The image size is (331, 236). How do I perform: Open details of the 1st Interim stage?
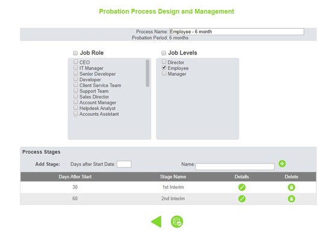(x=242, y=187)
